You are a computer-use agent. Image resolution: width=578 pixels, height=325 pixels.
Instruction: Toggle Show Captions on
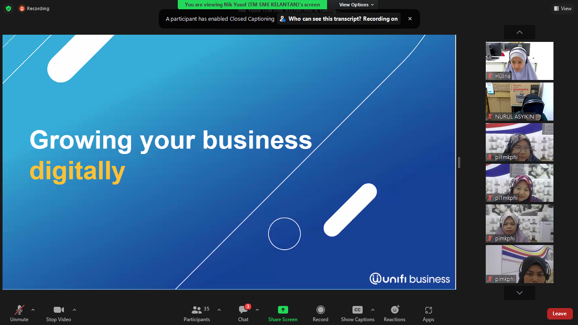click(358, 314)
